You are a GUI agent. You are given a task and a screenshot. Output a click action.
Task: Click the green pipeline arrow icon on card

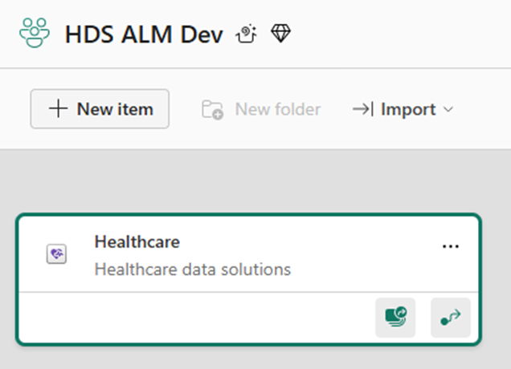[451, 318]
